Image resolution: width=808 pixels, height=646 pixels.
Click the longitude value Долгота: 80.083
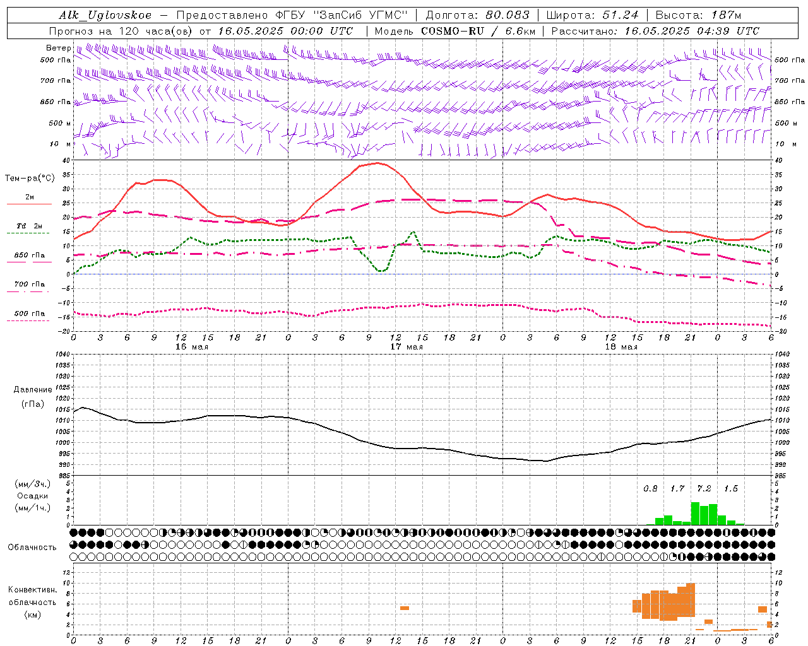(x=478, y=15)
